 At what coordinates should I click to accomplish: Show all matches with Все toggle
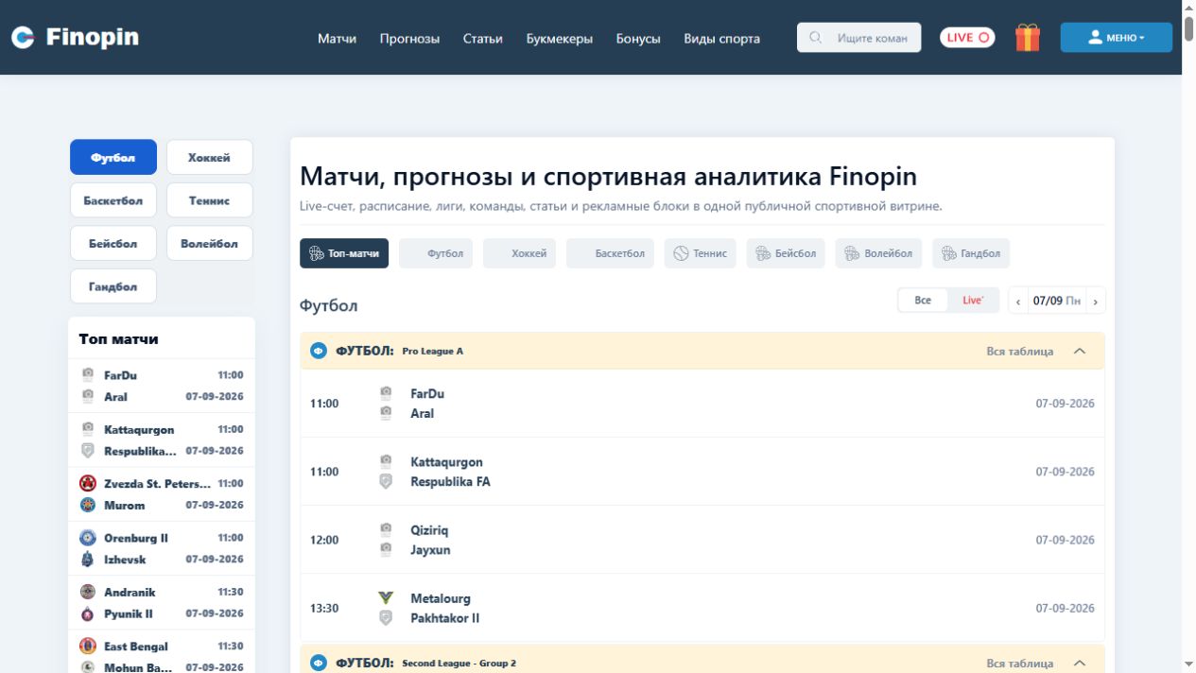[x=923, y=301]
